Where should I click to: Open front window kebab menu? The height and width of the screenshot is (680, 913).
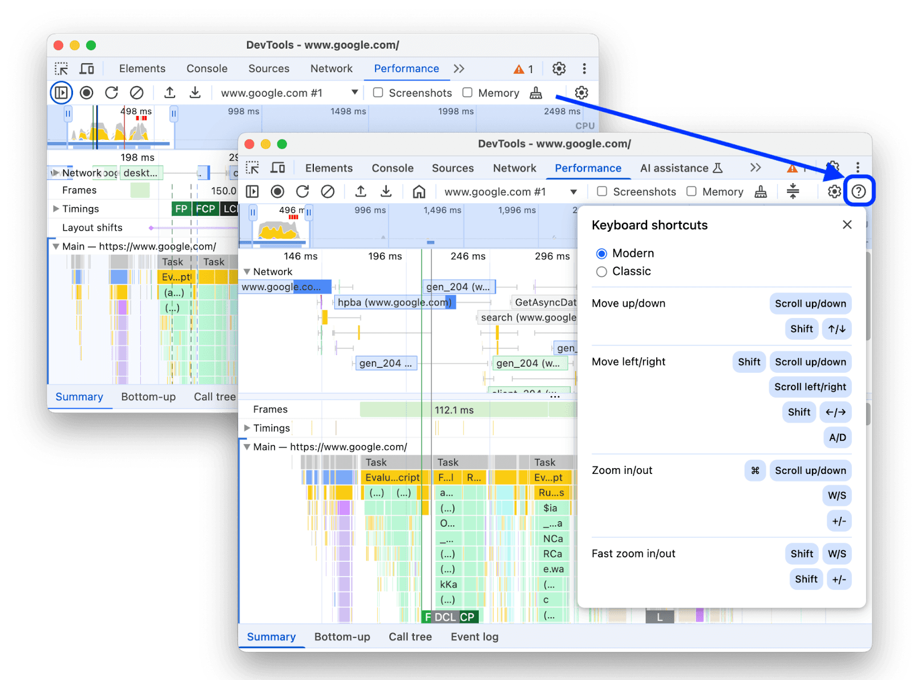858,167
